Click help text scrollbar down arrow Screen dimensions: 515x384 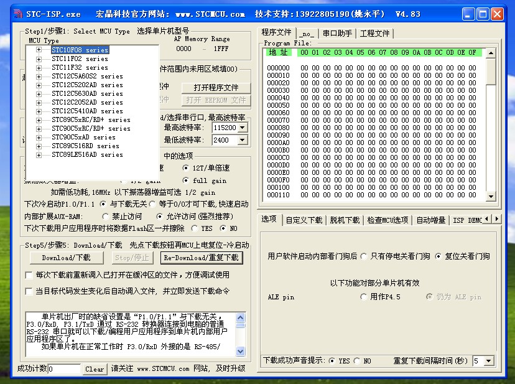tap(241, 351)
